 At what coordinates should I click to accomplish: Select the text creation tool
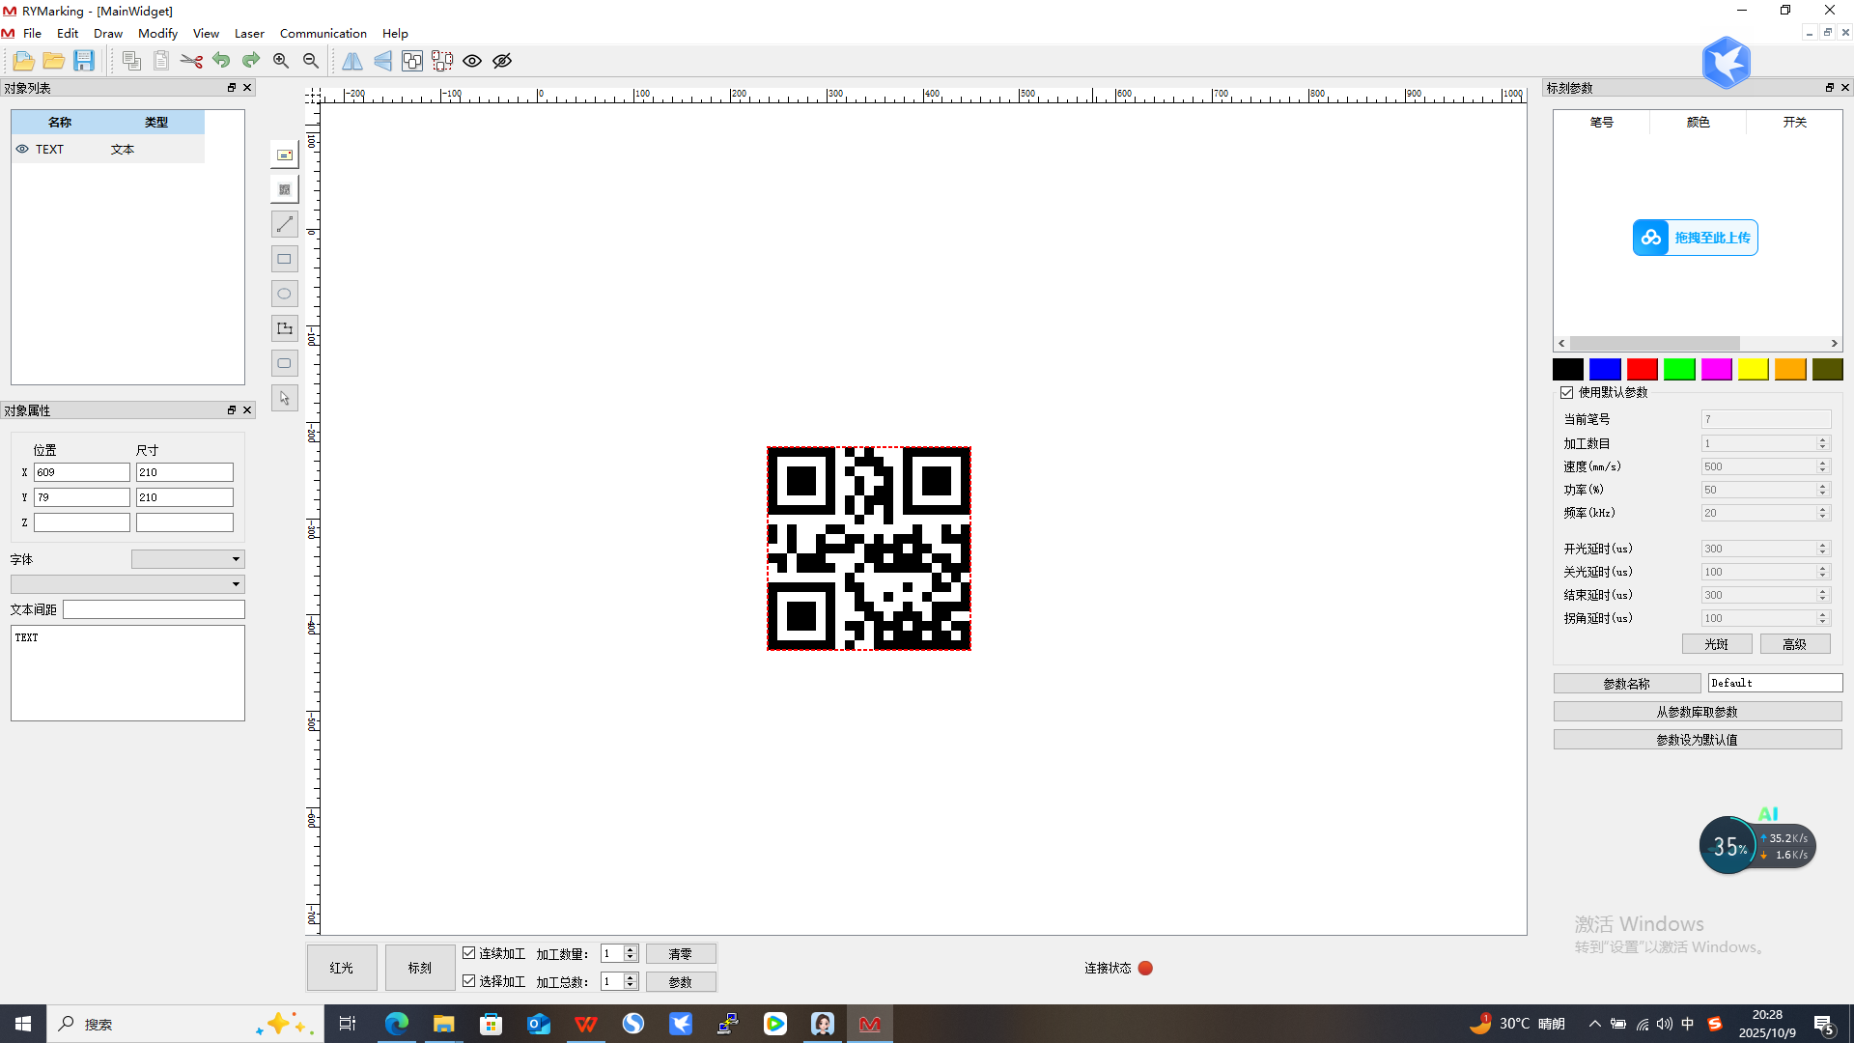284,154
